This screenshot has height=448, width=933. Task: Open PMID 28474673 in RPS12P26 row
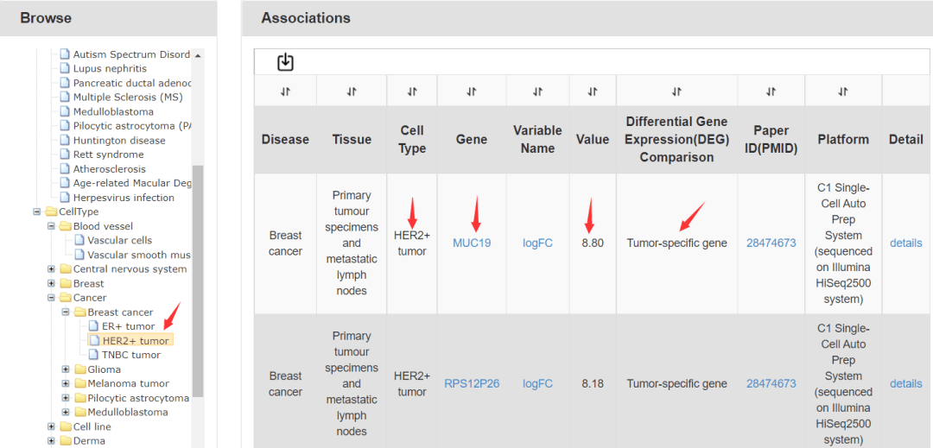coord(771,384)
